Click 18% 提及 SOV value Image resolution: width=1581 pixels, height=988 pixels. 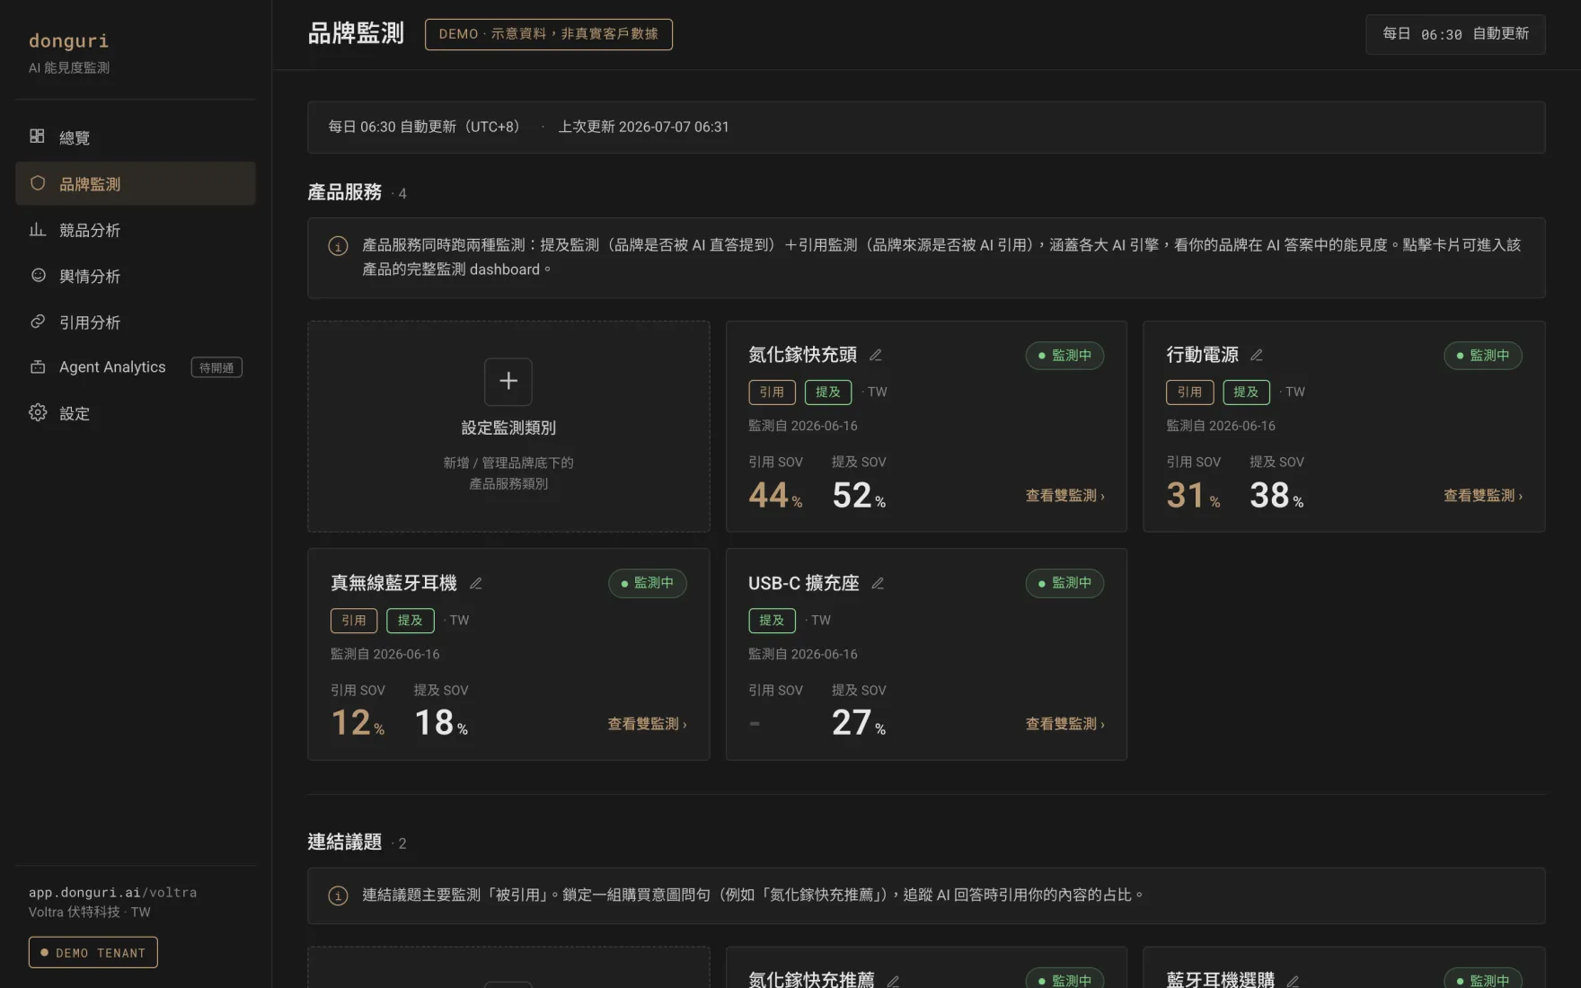441,723
